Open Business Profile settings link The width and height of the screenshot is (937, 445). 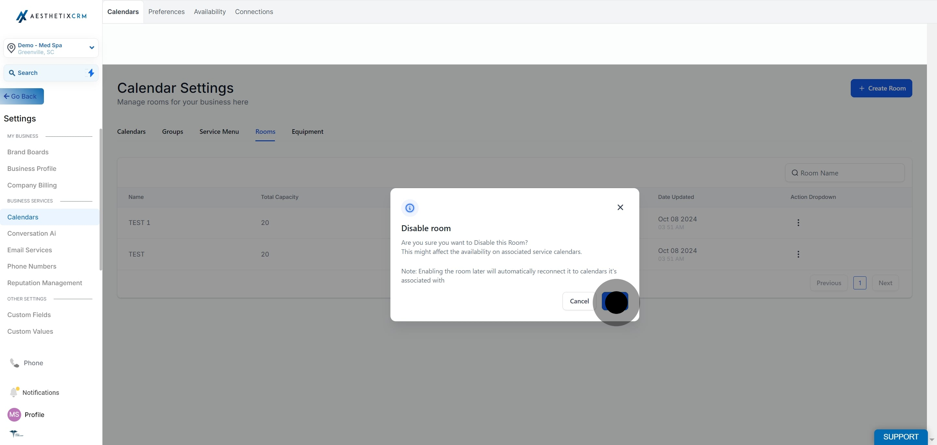(x=32, y=169)
